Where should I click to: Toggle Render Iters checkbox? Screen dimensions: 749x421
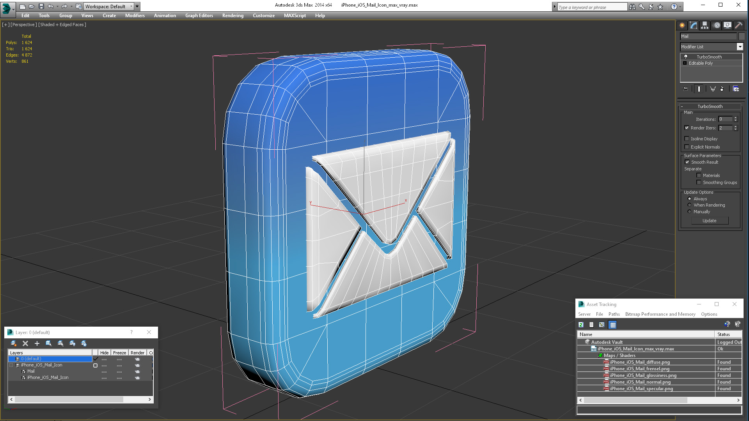(687, 128)
